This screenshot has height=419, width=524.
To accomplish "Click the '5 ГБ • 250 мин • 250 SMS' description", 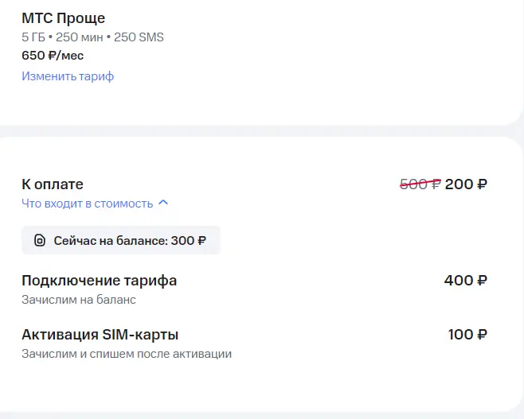I will pyautogui.click(x=92, y=37).
